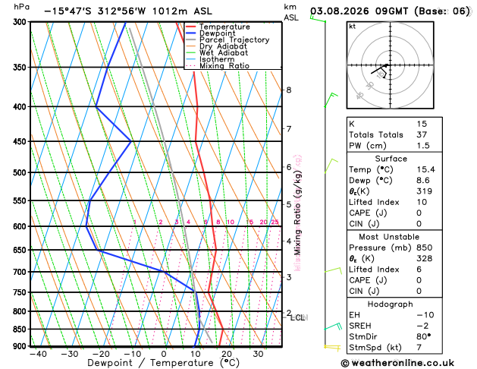Click the Most Unstable theta-e value 328
The height and width of the screenshot is (369, 477).
425,258
